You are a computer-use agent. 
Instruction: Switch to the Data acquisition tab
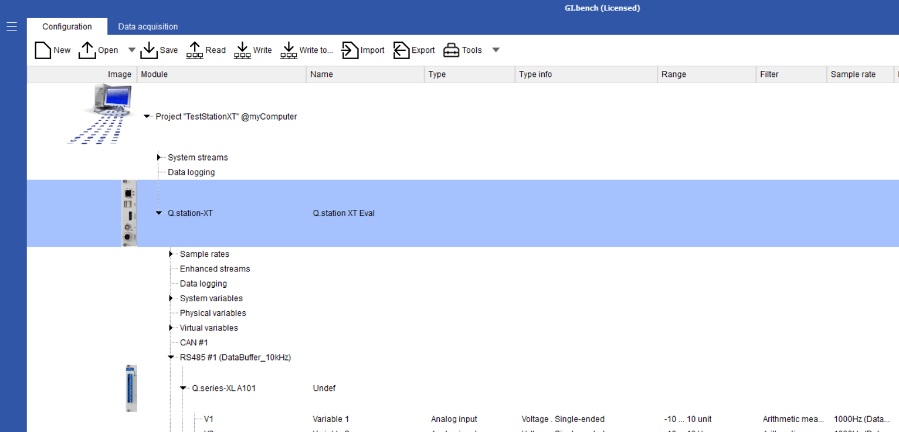point(148,26)
